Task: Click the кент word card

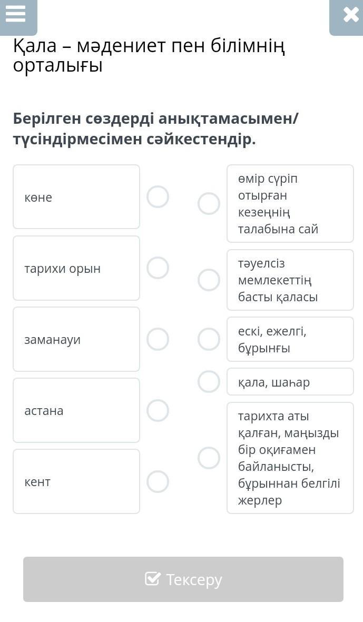Action: coord(76,481)
